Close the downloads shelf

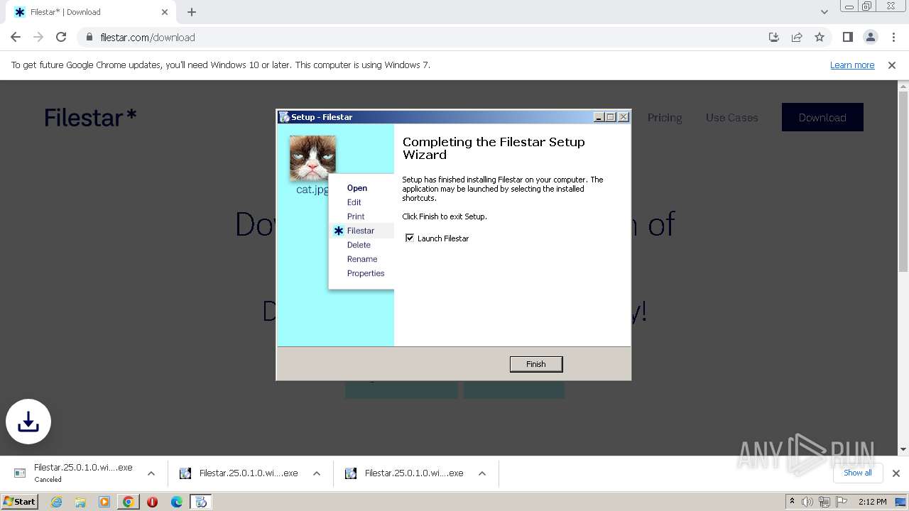[896, 473]
